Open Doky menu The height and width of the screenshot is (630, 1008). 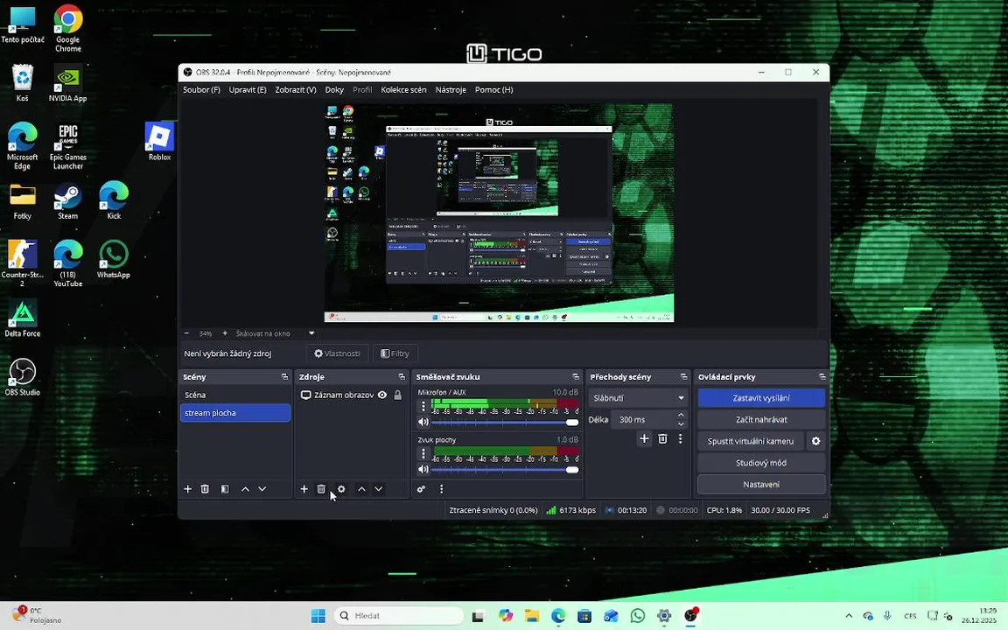click(334, 90)
